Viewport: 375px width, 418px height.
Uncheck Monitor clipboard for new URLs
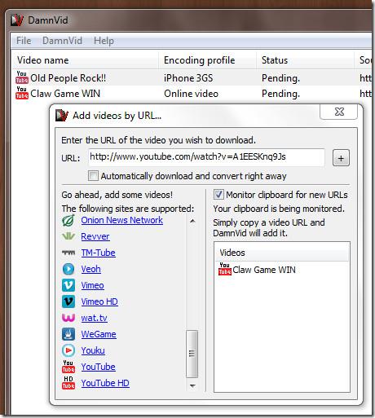(218, 195)
